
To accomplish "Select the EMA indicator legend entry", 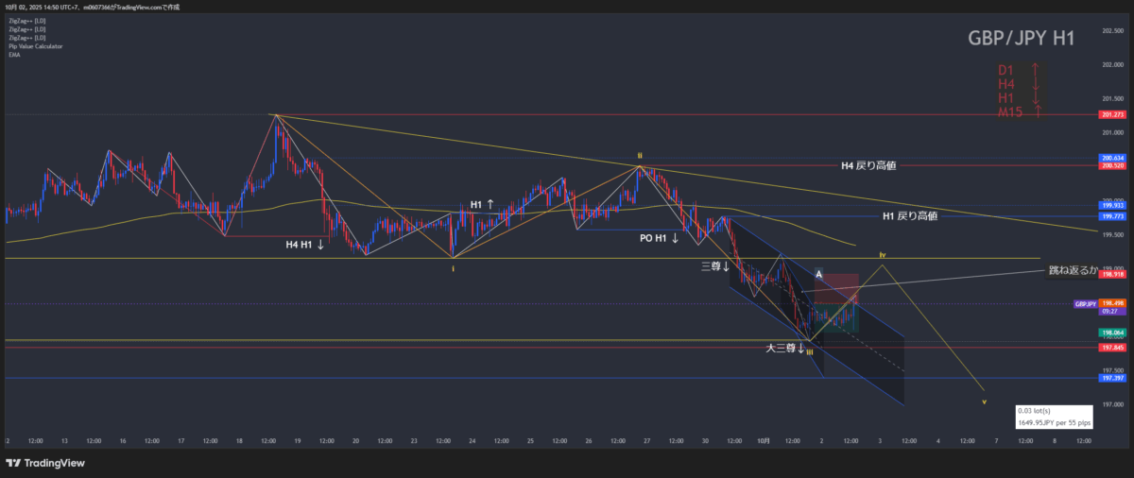I will [x=13, y=56].
